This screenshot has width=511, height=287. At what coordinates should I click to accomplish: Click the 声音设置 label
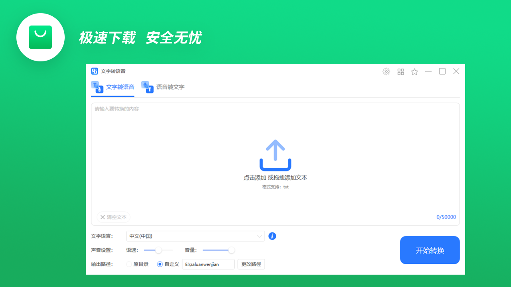[102, 250]
